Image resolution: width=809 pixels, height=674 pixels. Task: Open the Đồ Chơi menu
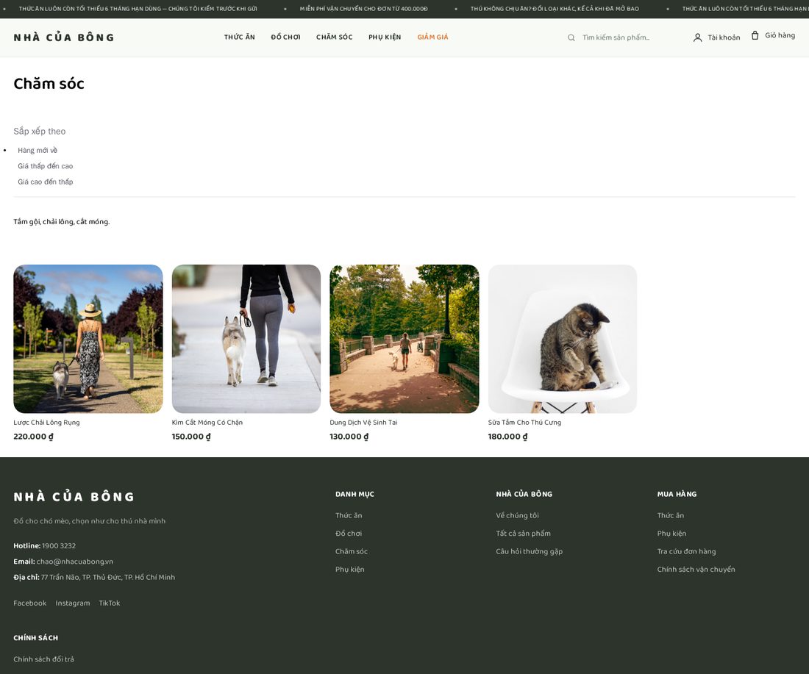pos(285,37)
